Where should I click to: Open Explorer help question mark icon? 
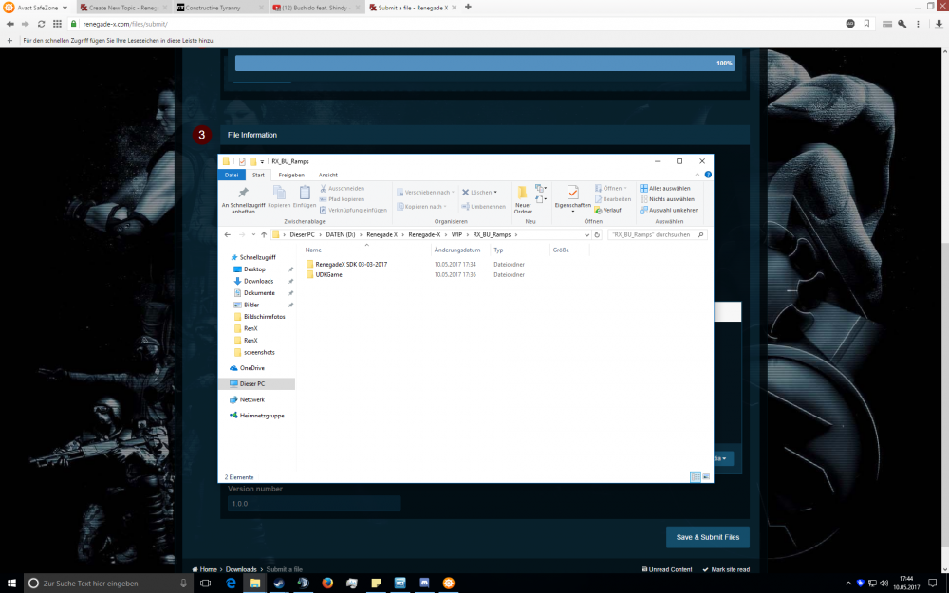(x=708, y=175)
